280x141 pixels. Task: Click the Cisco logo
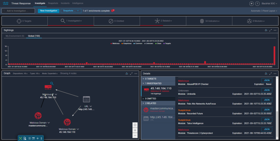(x=6, y=3)
